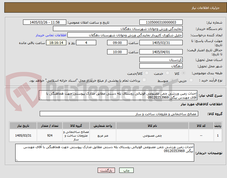The height and width of the screenshot is (178, 227).
Task: Click the شهر محل تحویل دهگلان field
Action: click(x=161, y=66)
